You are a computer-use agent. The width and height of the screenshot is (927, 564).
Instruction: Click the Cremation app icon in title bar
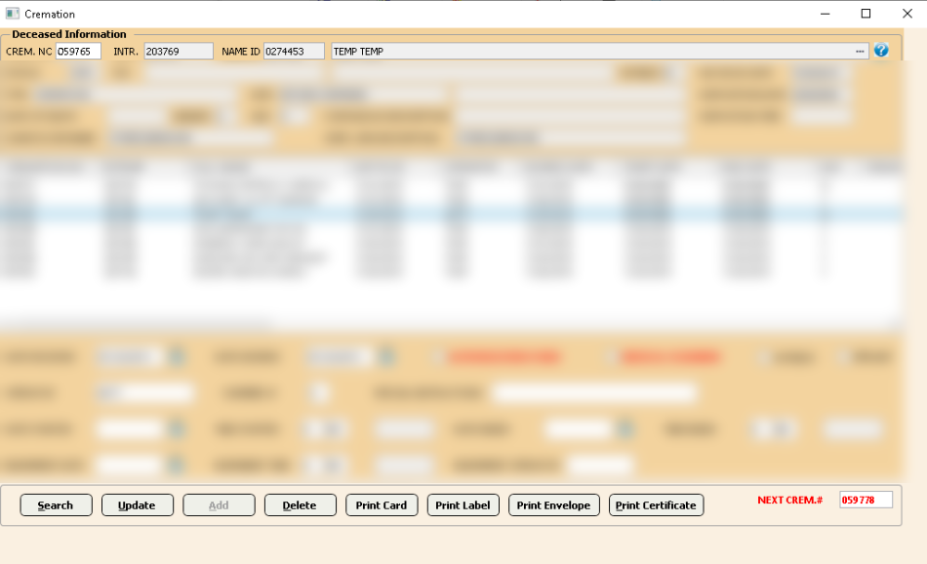pyautogui.click(x=12, y=14)
